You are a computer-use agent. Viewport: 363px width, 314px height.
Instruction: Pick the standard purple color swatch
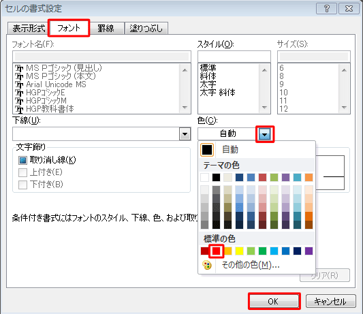coord(309,251)
